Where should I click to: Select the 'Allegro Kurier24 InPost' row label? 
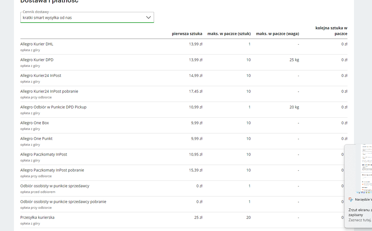tap(41, 75)
